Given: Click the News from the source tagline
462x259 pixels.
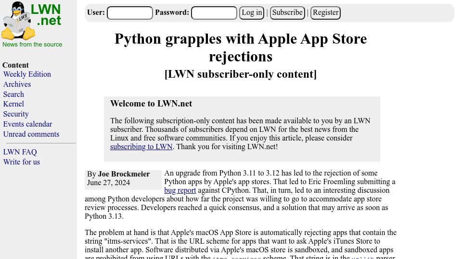Looking at the screenshot, I should point(32,45).
